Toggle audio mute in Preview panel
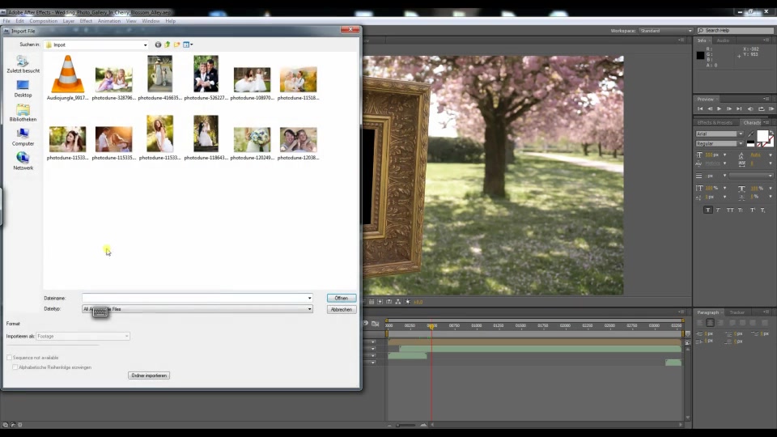This screenshot has height=437, width=777. pyautogui.click(x=750, y=109)
